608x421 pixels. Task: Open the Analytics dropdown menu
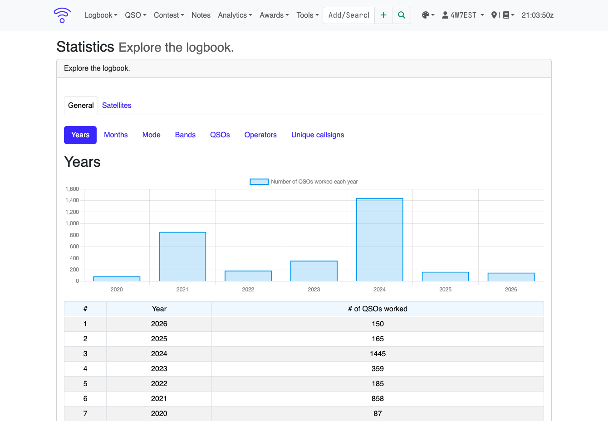point(235,15)
